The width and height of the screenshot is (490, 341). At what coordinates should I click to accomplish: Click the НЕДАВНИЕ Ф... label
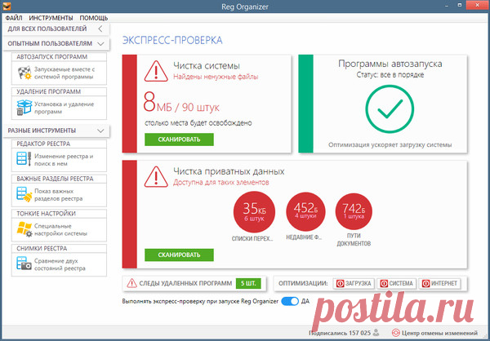point(304,237)
